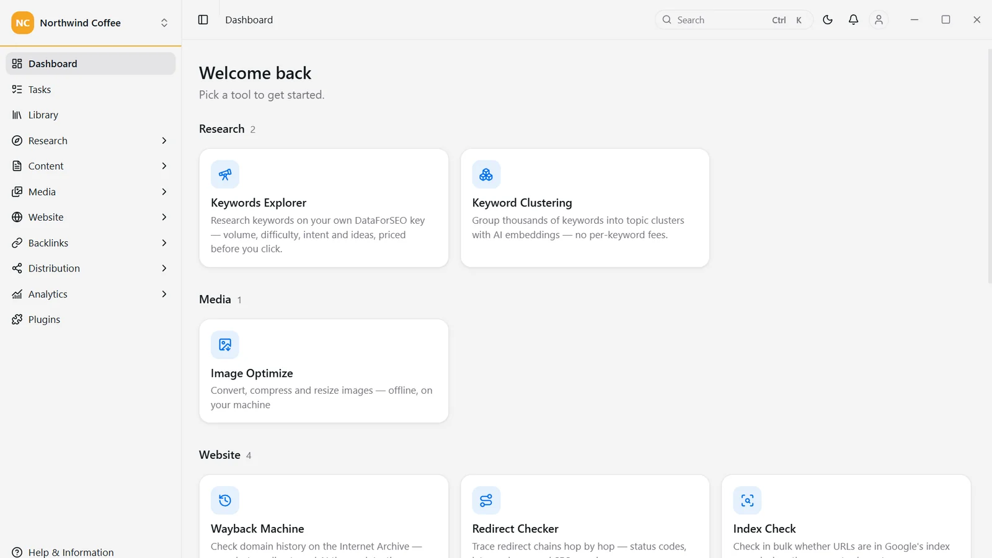Click the Index Check scan icon
This screenshot has height=558, width=992.
(747, 500)
